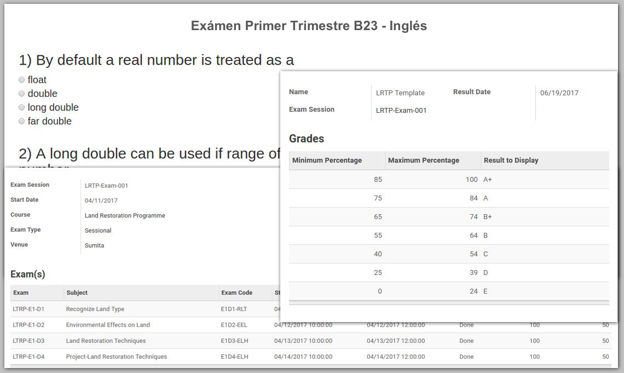This screenshot has width=624, height=373.
Task: Pick the 'long double' radio option
Action: pos(22,107)
